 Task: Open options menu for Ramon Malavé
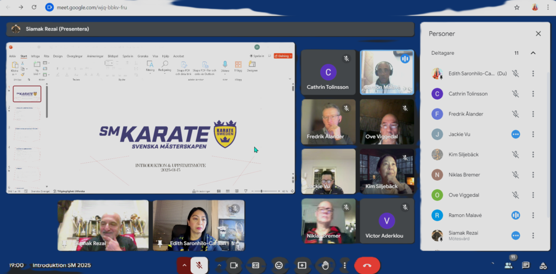coord(533,215)
